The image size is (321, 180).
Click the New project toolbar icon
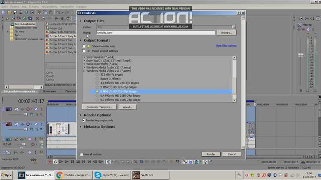(3, 12)
